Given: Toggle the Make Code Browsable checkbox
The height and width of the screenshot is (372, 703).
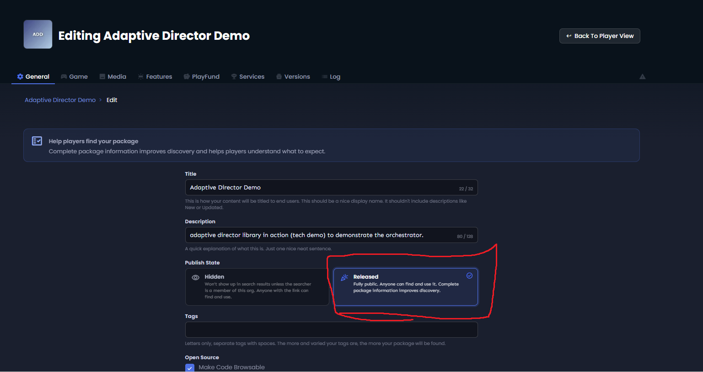Looking at the screenshot, I should pos(190,367).
